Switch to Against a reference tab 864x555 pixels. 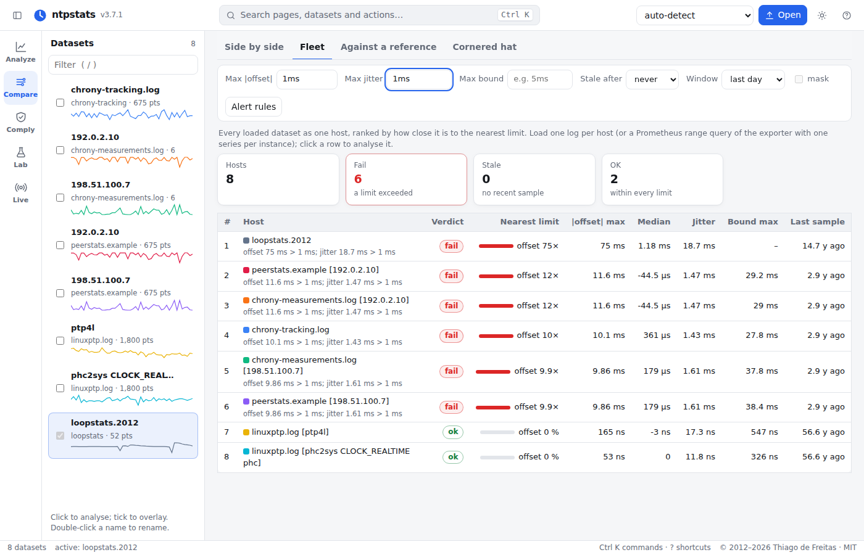click(388, 47)
